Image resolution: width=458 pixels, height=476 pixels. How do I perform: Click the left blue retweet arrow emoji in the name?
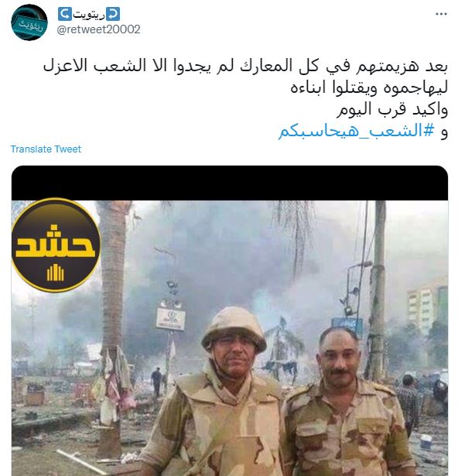point(65,15)
